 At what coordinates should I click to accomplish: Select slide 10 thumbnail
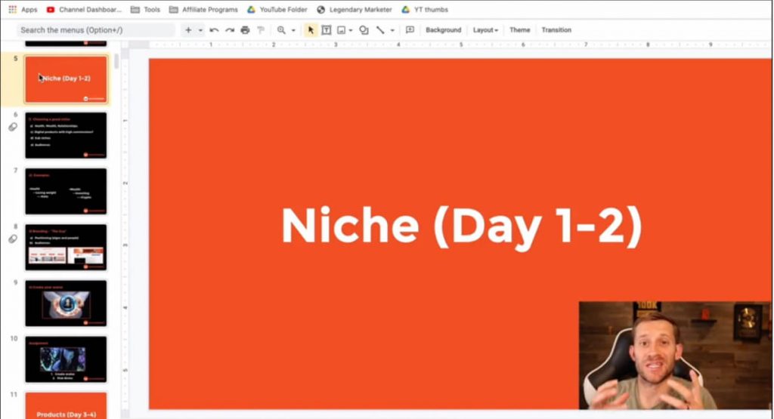[x=66, y=359]
